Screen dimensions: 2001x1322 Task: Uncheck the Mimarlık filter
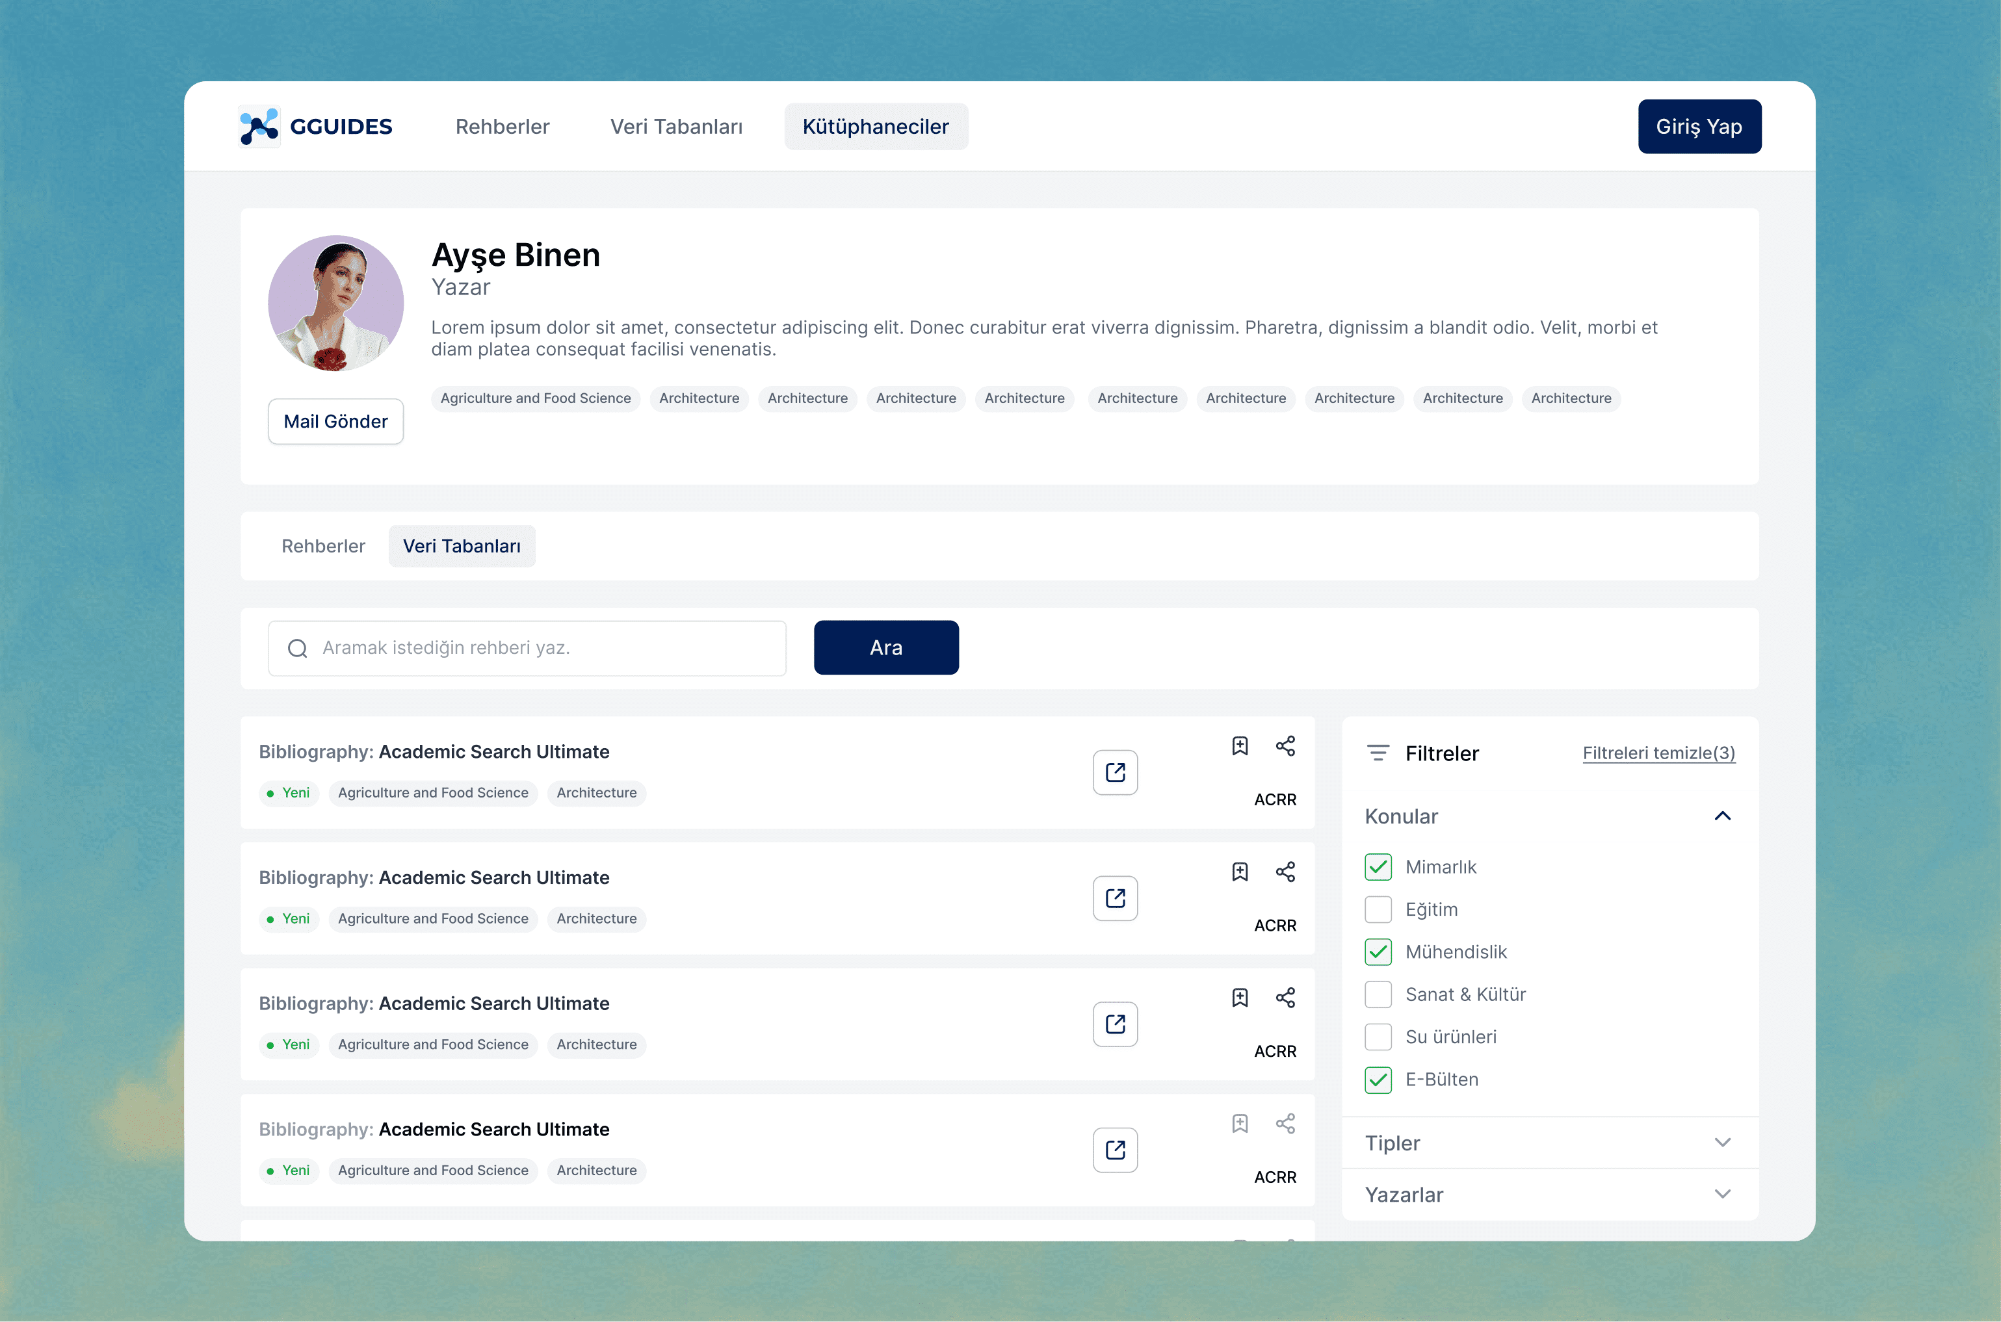[x=1378, y=867]
